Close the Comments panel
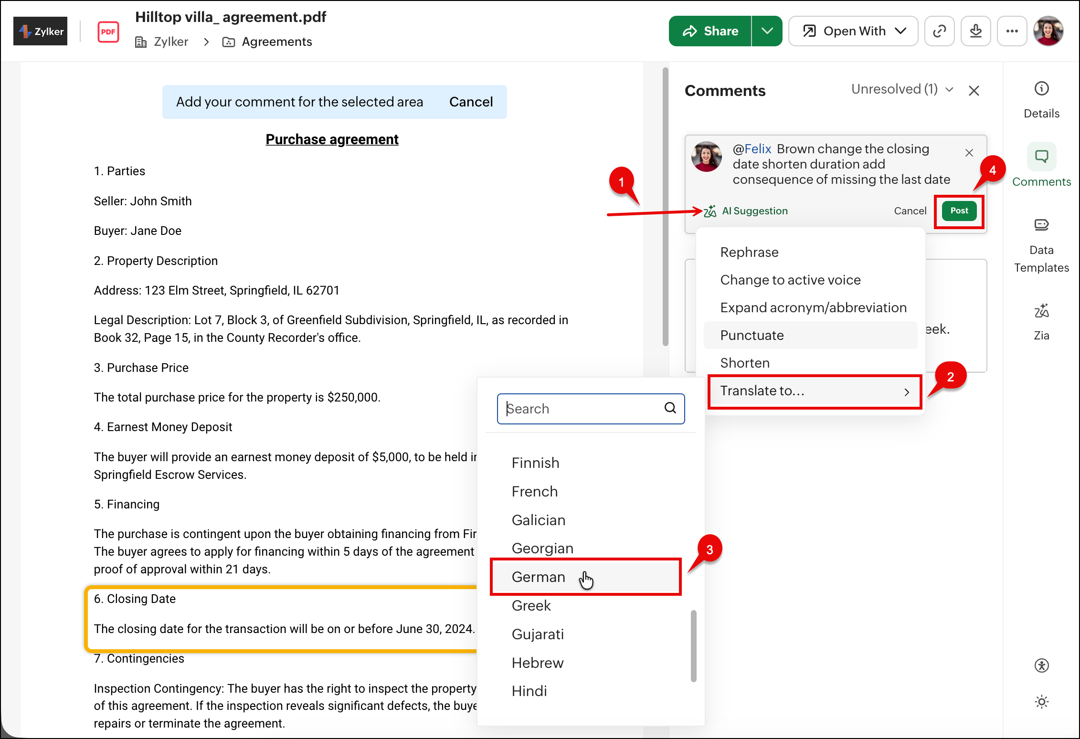1080x739 pixels. 974,91
